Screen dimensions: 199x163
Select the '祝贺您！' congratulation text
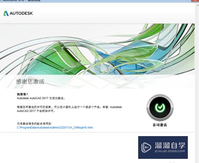22,94
